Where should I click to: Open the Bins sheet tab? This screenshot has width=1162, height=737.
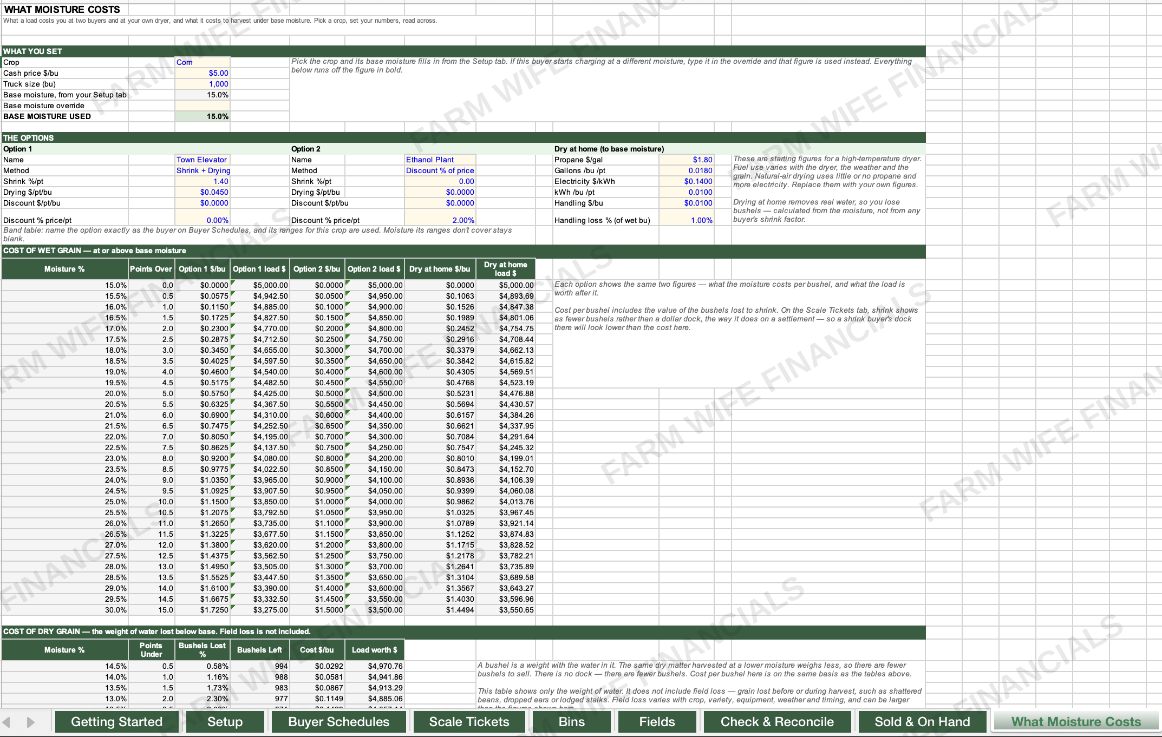tap(572, 722)
